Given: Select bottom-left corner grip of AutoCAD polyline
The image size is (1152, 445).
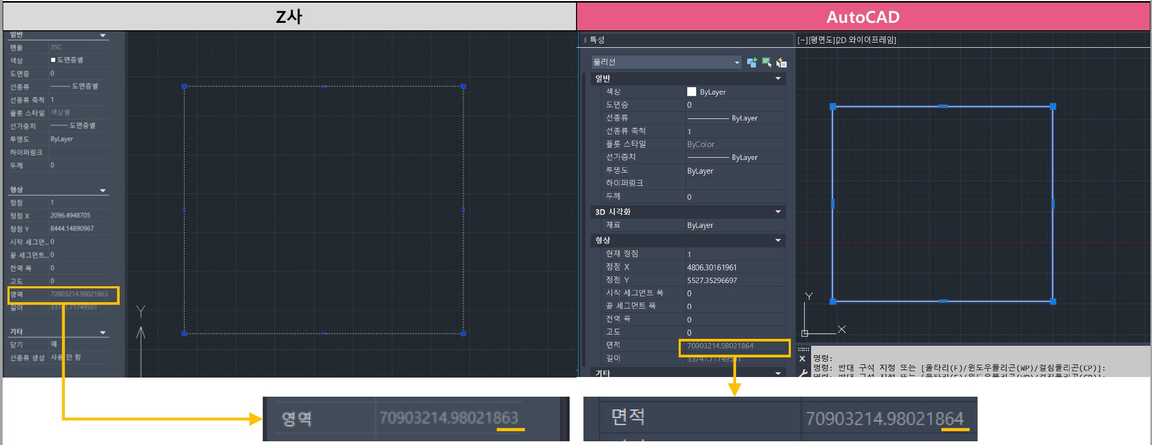Looking at the screenshot, I should 833,302.
